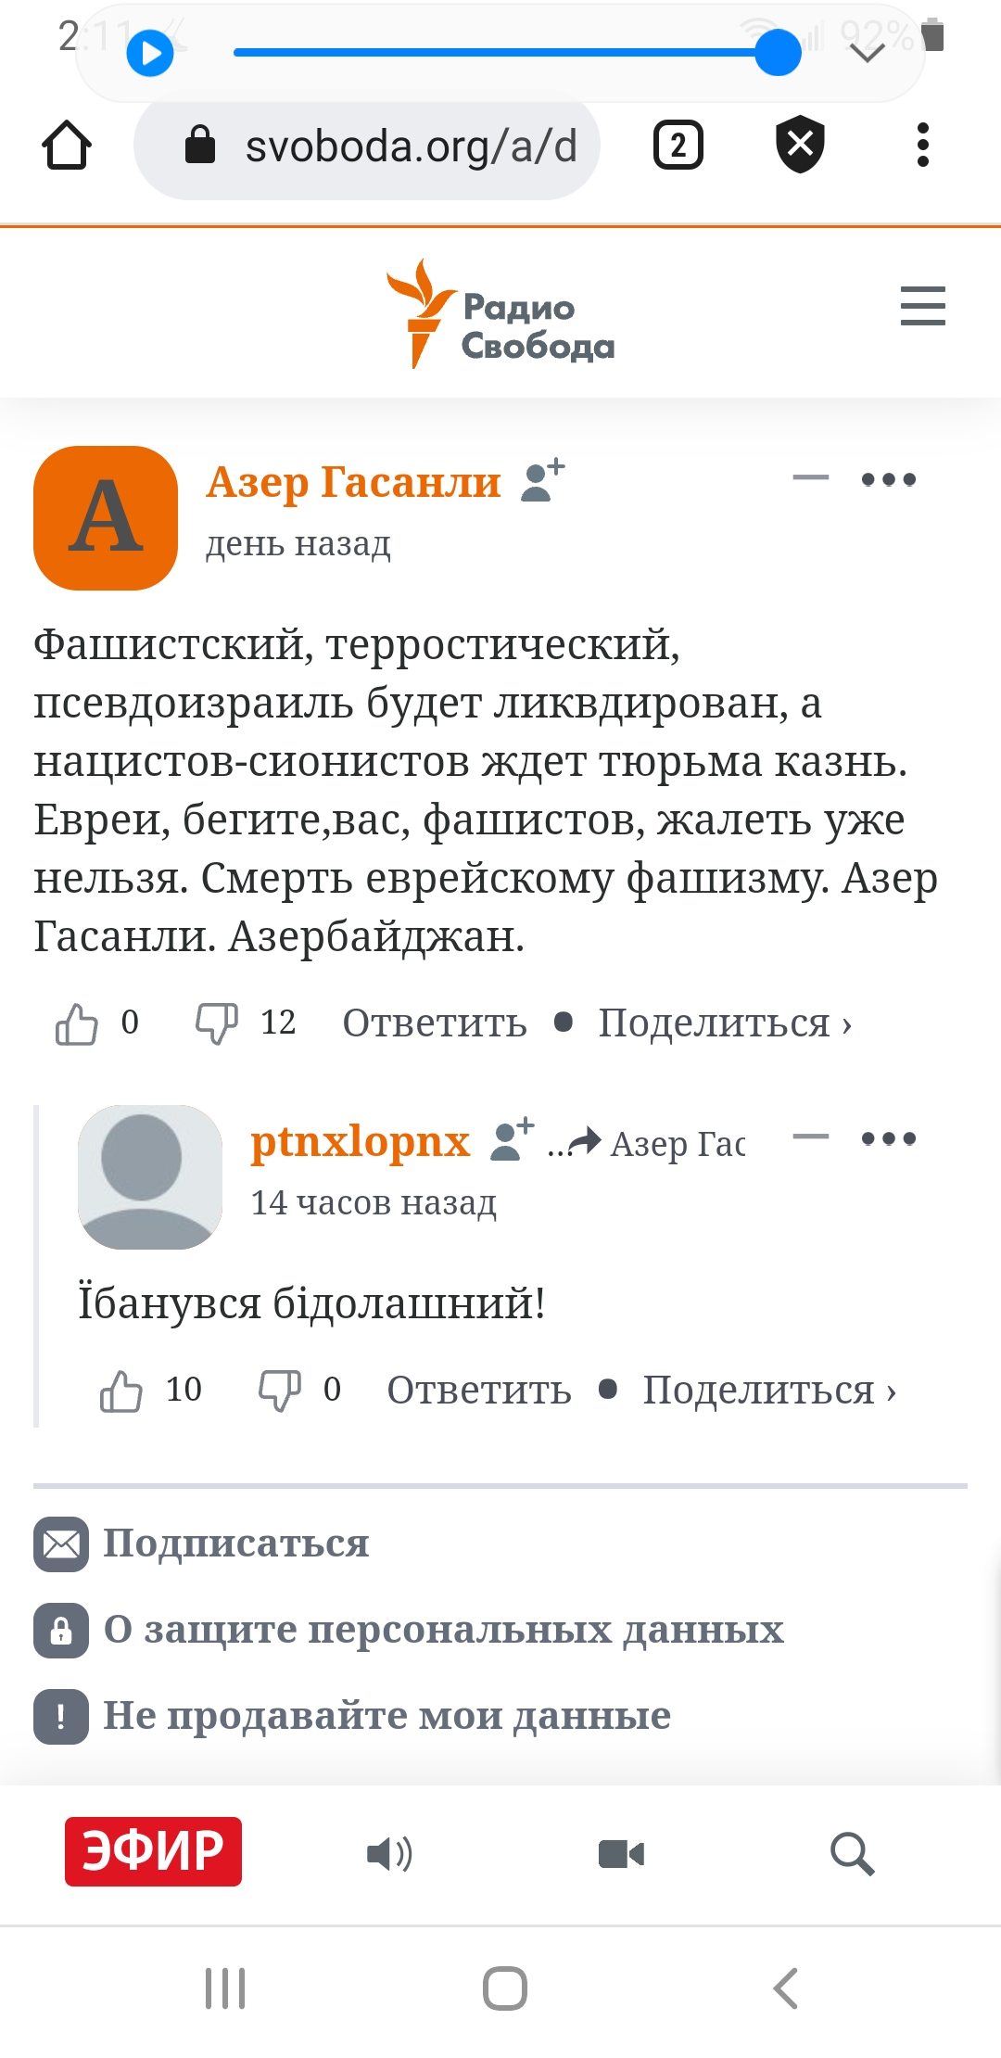Tap the browser home icon
The image size is (1001, 2058).
coord(67,146)
